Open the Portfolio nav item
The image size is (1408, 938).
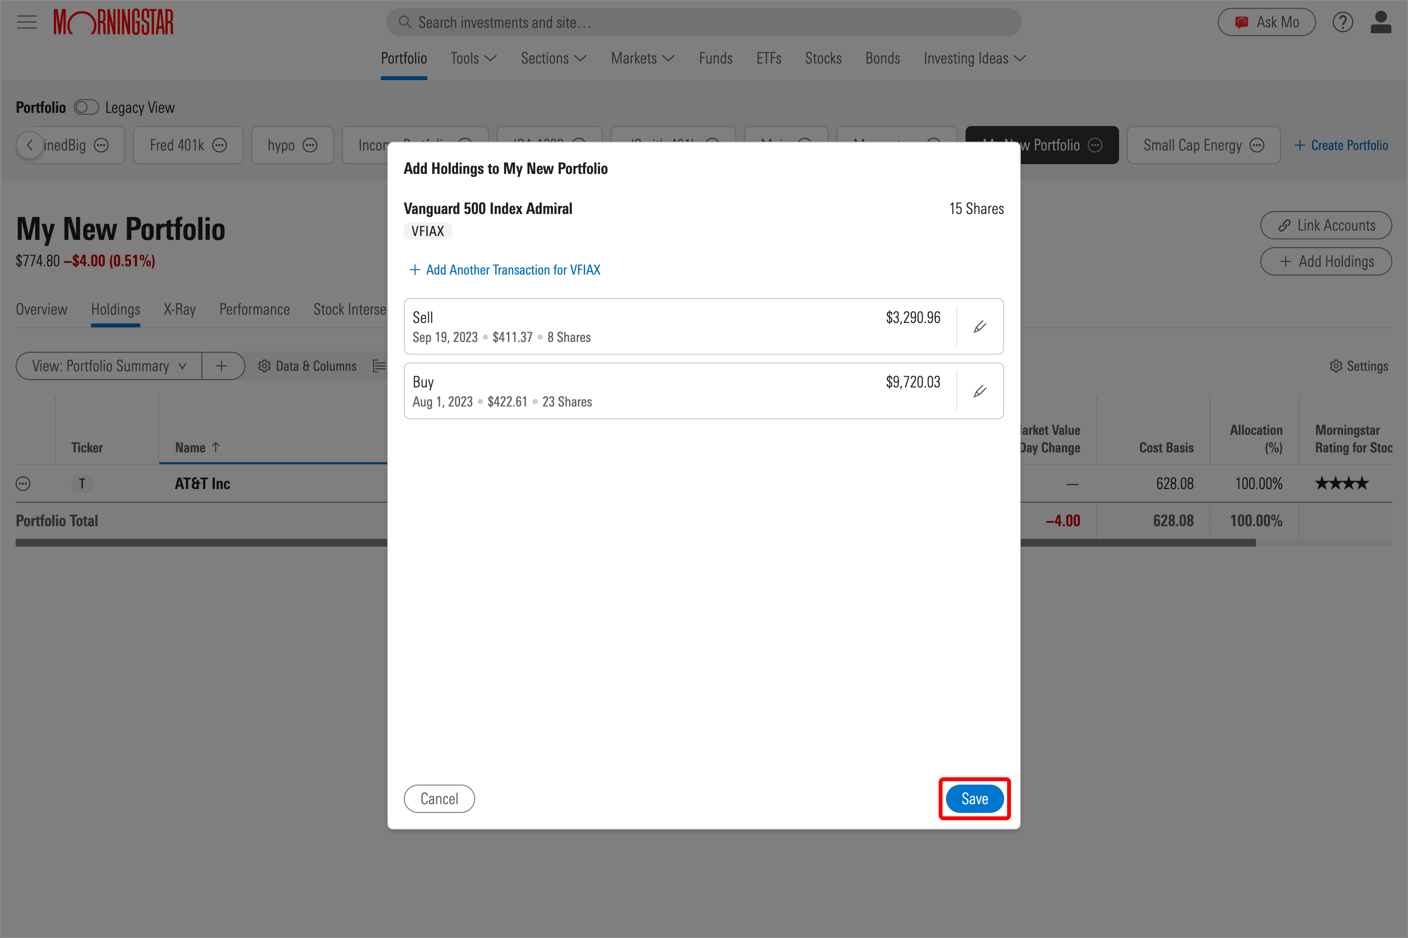404,58
